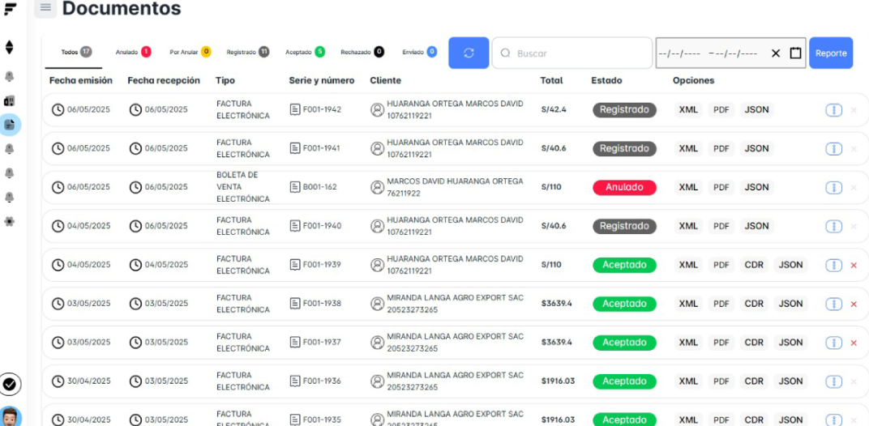Open the user avatar profile
This screenshot has height=426, width=869.
click(10, 416)
